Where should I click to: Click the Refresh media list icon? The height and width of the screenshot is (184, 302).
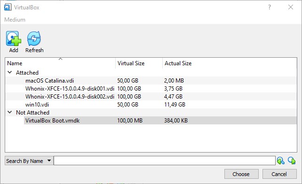coord(34,38)
